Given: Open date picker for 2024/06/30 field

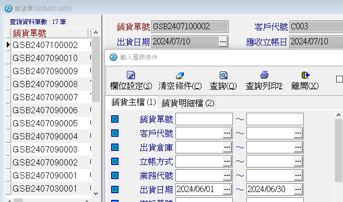Looking at the screenshot, I should click(298, 189).
